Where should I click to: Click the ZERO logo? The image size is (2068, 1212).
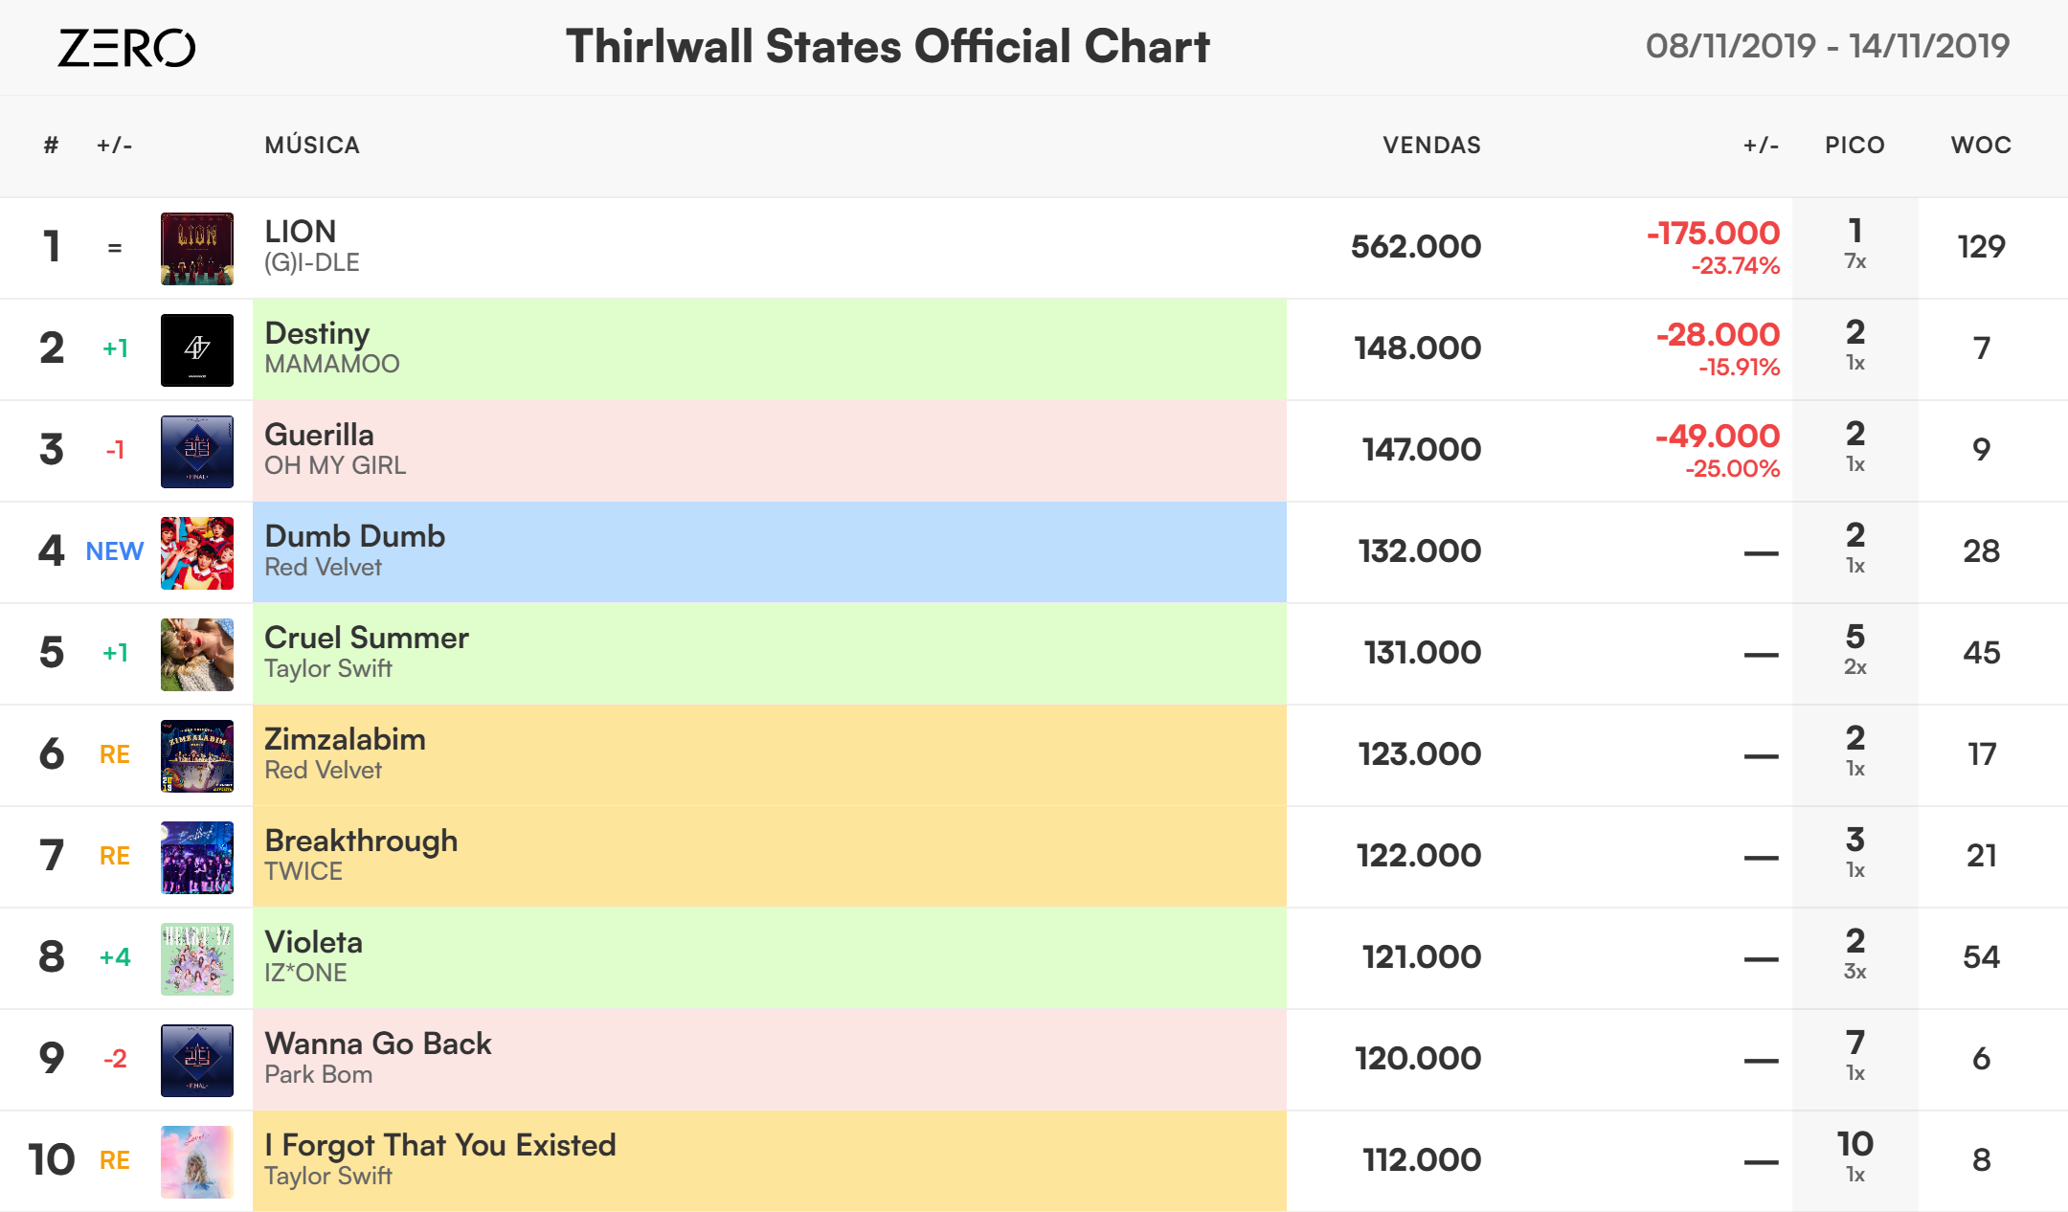[126, 47]
